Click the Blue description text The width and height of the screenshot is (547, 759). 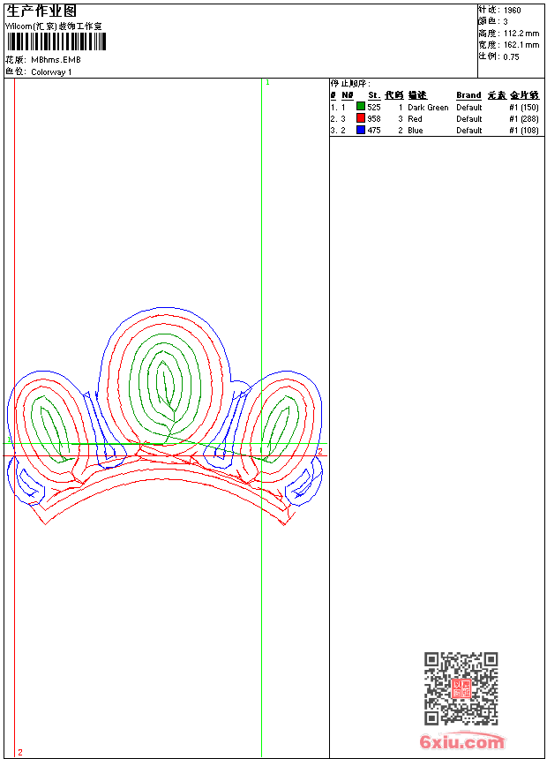[x=416, y=131]
